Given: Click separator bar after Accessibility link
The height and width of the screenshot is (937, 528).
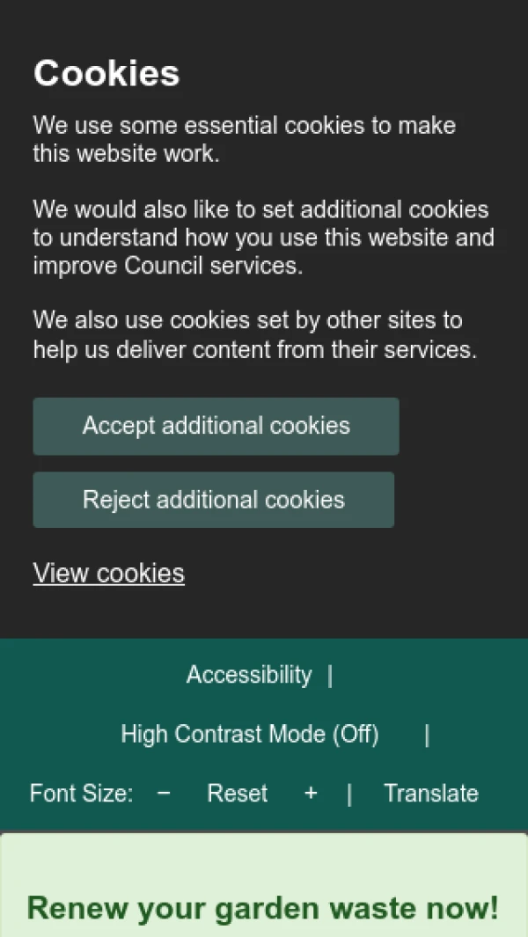Looking at the screenshot, I should coord(330,676).
